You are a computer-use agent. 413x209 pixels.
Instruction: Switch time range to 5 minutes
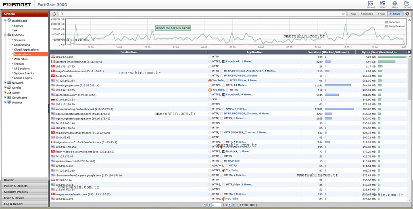pyautogui.click(x=367, y=14)
